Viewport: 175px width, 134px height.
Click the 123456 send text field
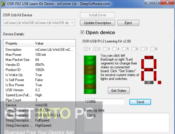tap(104, 102)
